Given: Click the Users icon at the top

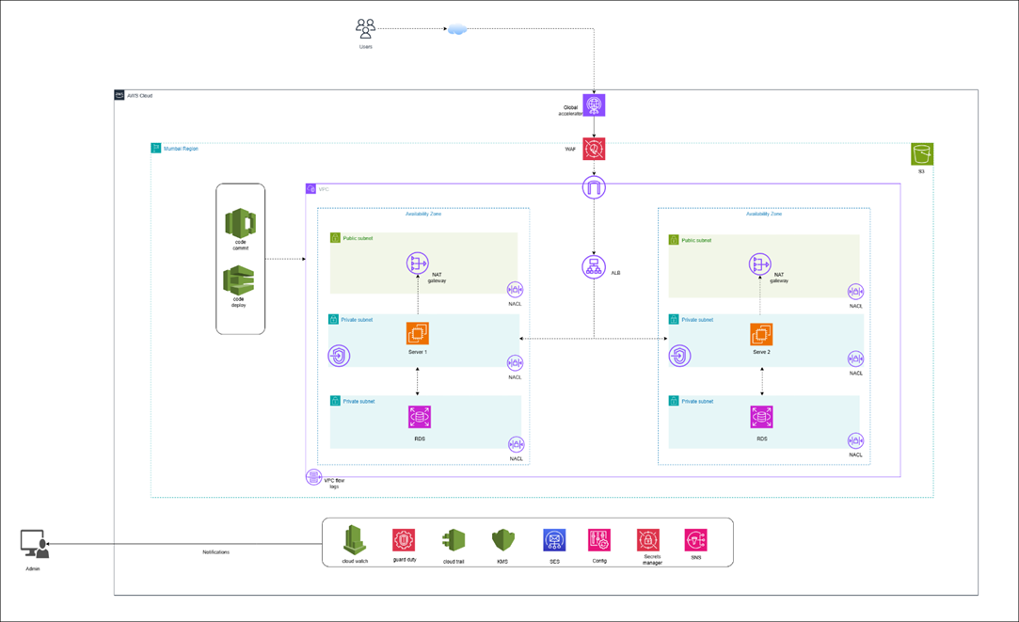Looking at the screenshot, I should [365, 29].
